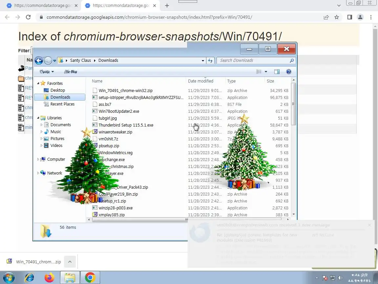Open the Explorer recent locations dropdown
The height and width of the screenshot is (284, 378).
[55, 60]
